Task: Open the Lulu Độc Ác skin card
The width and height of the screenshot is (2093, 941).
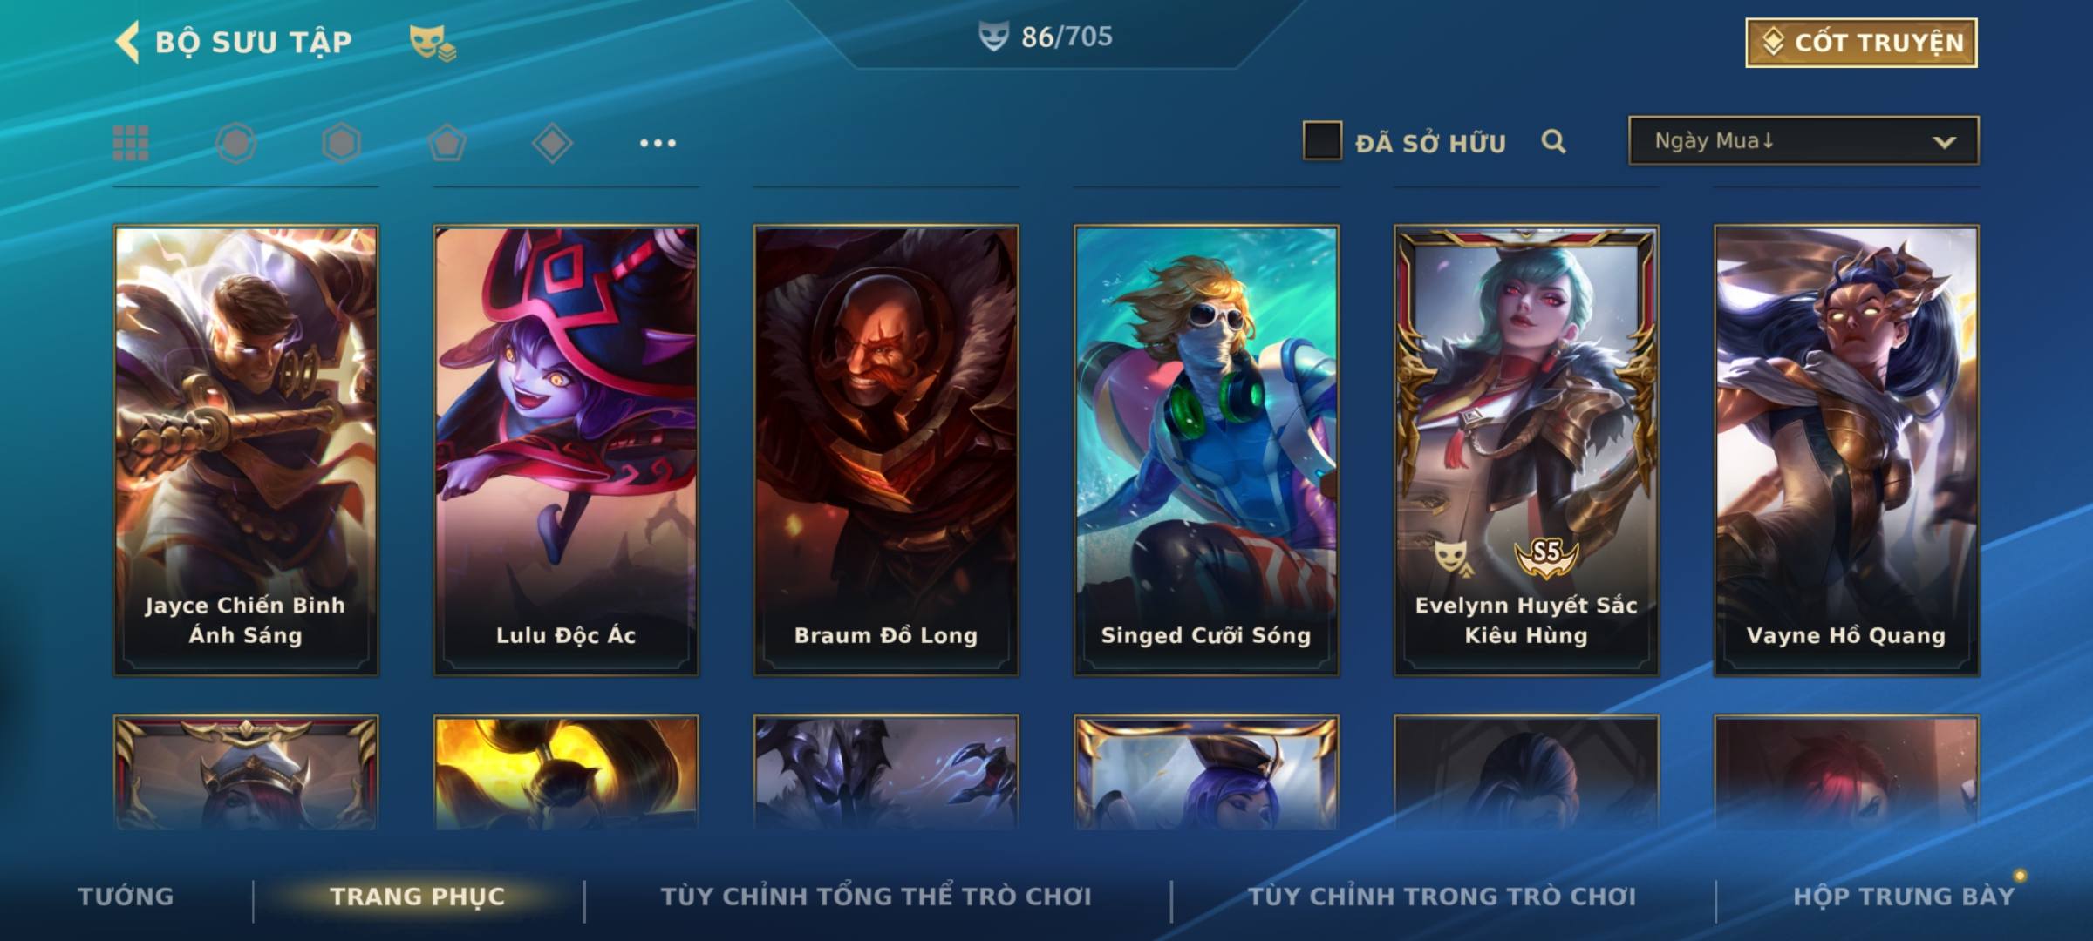Action: point(566,450)
